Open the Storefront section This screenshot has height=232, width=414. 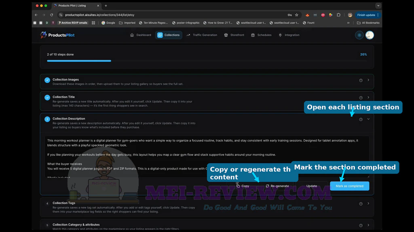click(x=234, y=35)
